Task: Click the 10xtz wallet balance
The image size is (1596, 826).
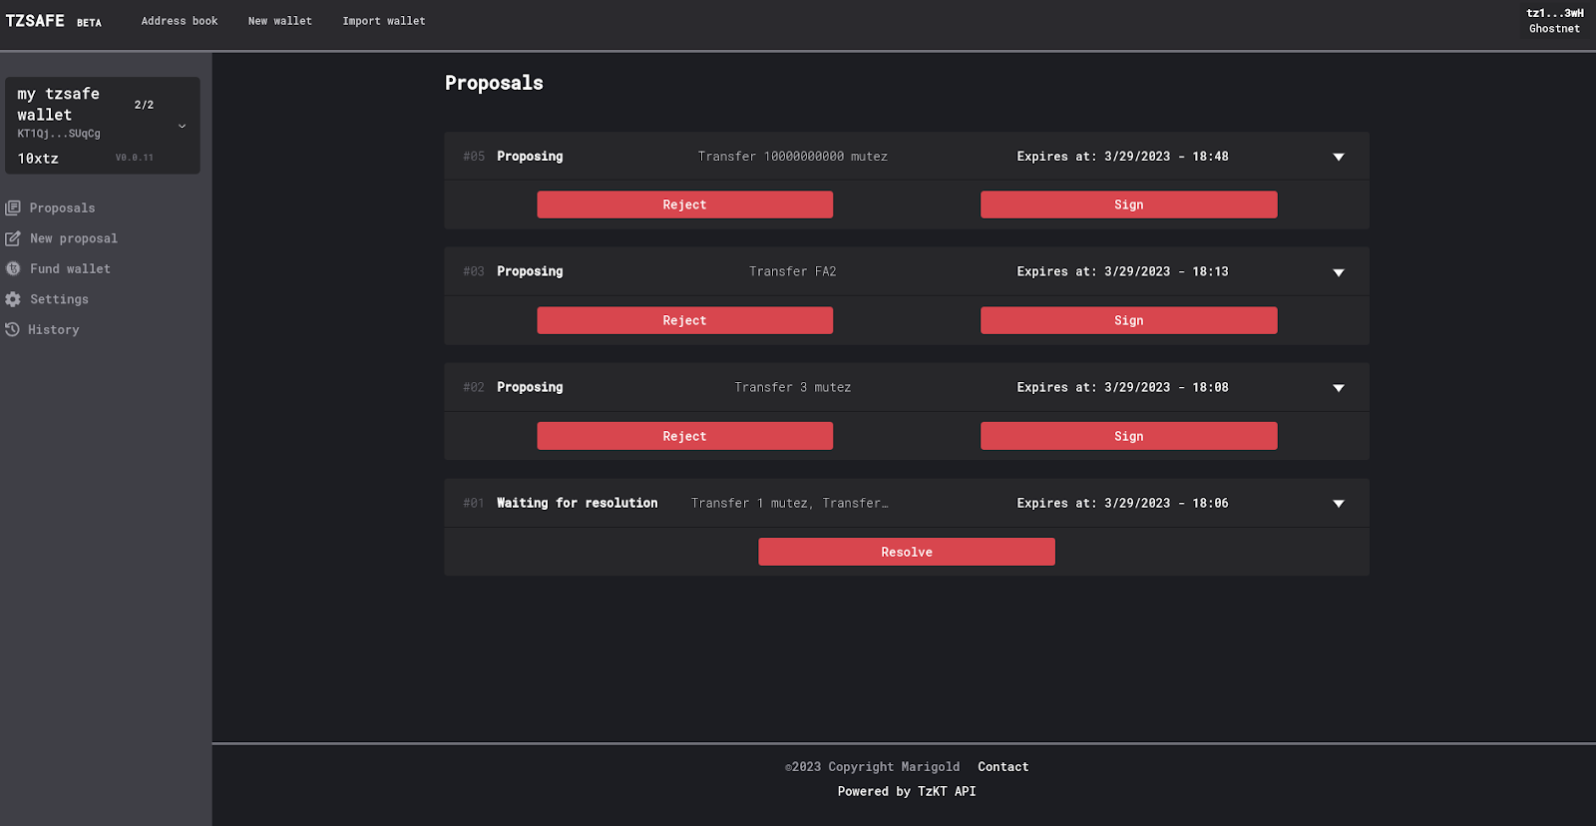Action: click(x=38, y=159)
